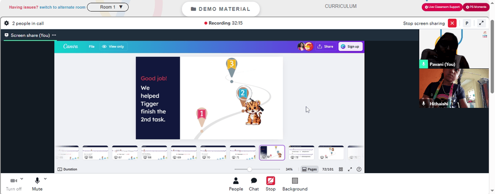Select slide 73 thumbnail

point(301,153)
